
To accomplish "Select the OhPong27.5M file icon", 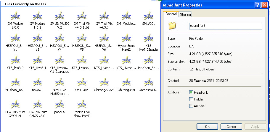I will pos(104,82).
